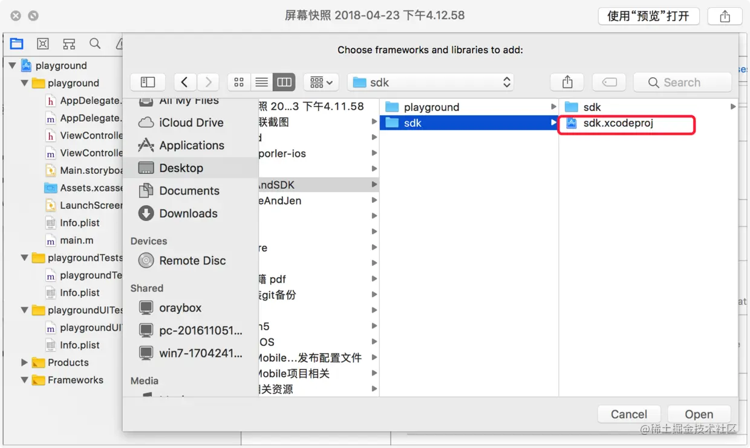The image size is (750, 448).
Task: Select the sdk folder in right column
Action: (648, 107)
